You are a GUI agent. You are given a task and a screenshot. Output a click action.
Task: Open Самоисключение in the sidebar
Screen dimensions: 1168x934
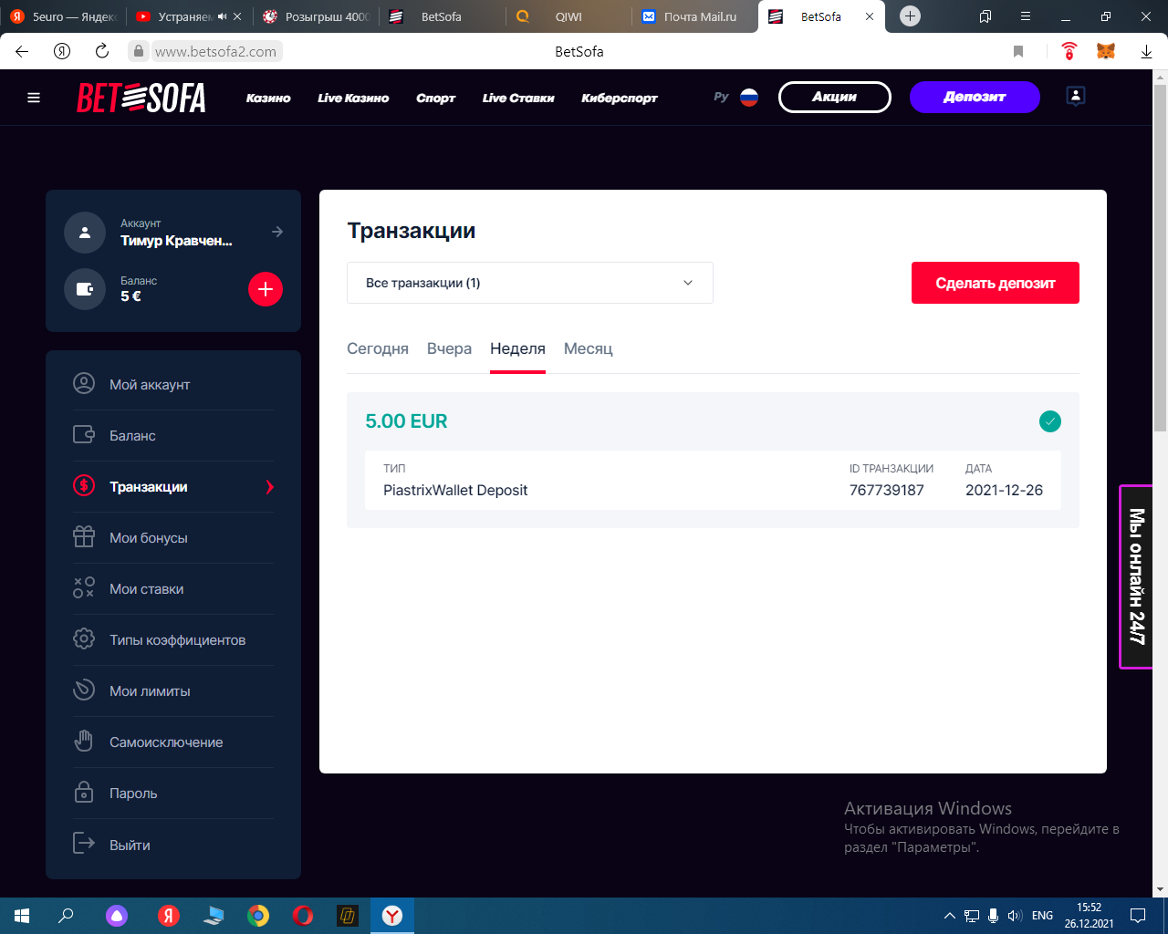click(x=173, y=742)
